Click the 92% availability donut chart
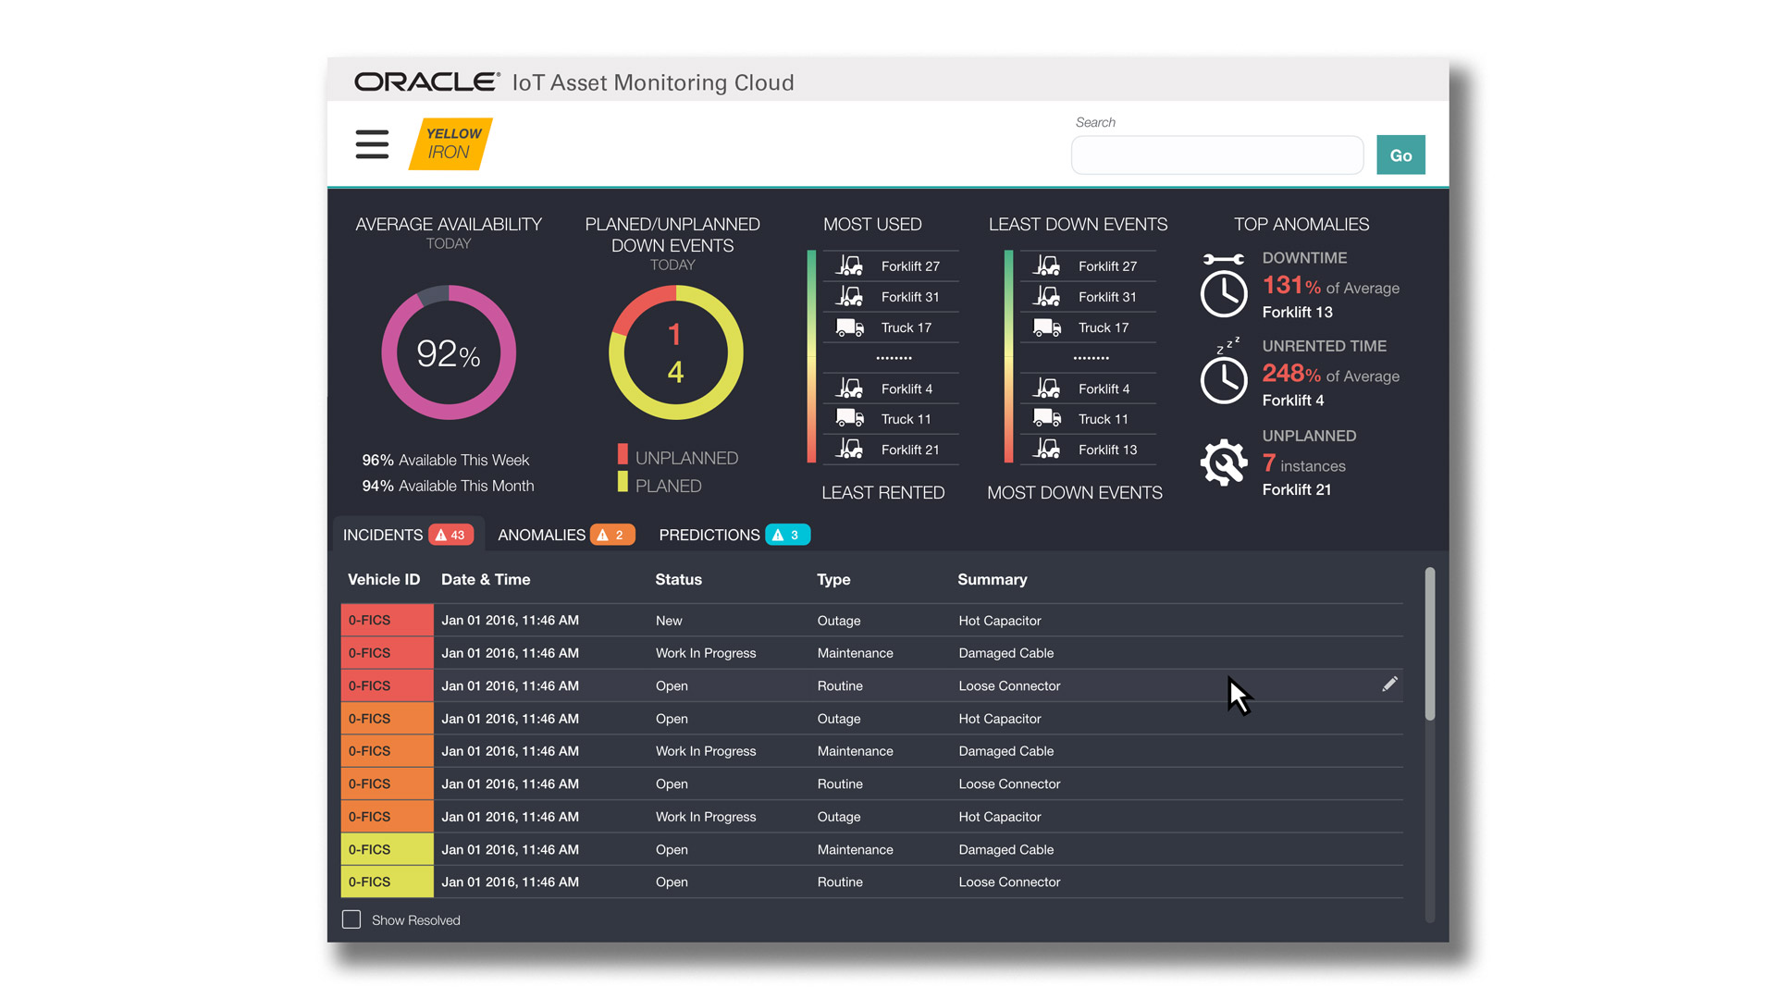 (x=449, y=352)
